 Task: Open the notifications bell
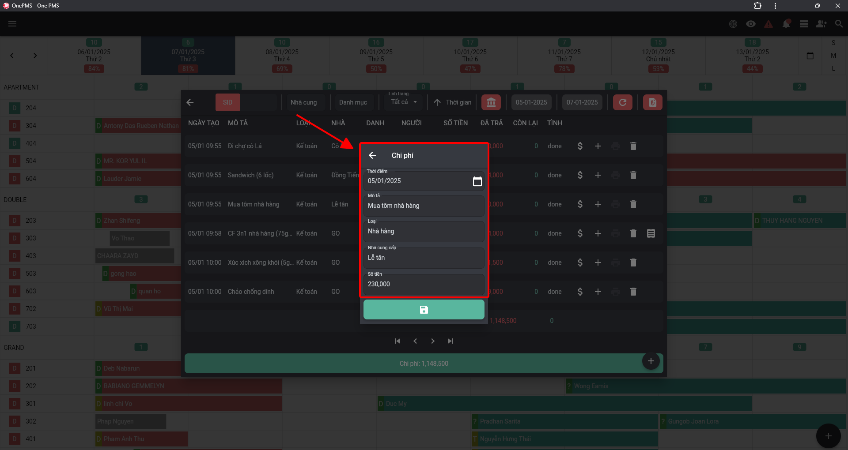click(x=786, y=24)
